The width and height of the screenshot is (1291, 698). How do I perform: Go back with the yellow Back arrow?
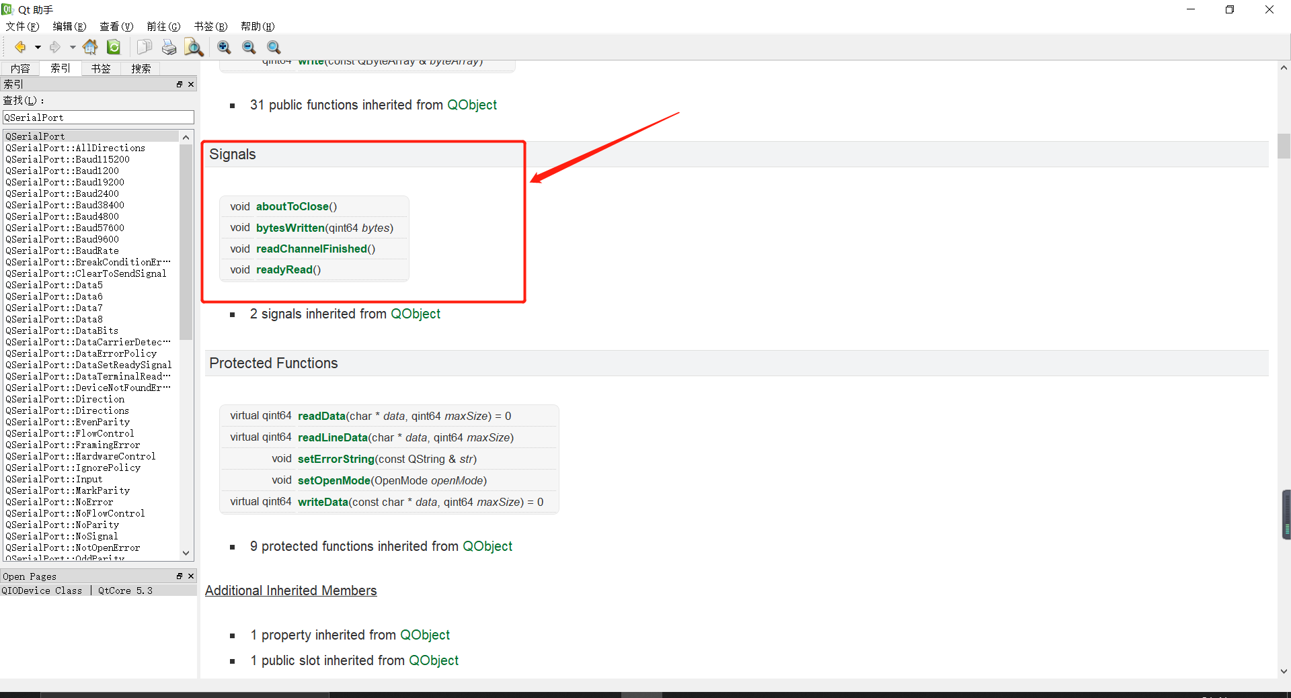[x=21, y=47]
